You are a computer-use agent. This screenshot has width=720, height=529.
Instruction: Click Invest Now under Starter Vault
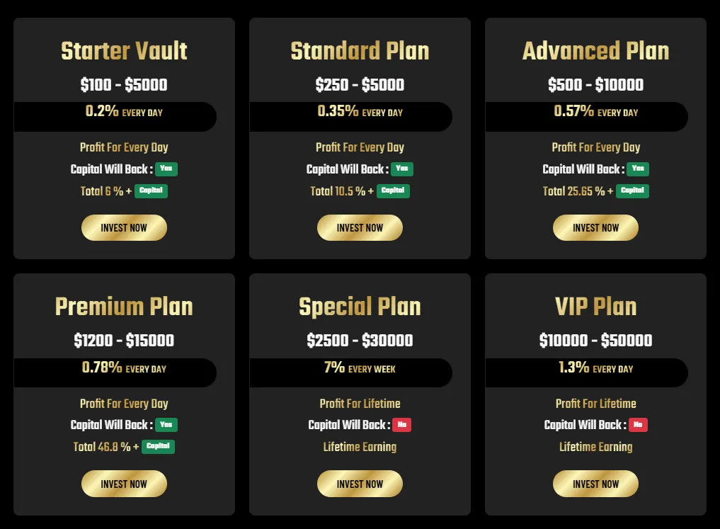pyautogui.click(x=124, y=228)
